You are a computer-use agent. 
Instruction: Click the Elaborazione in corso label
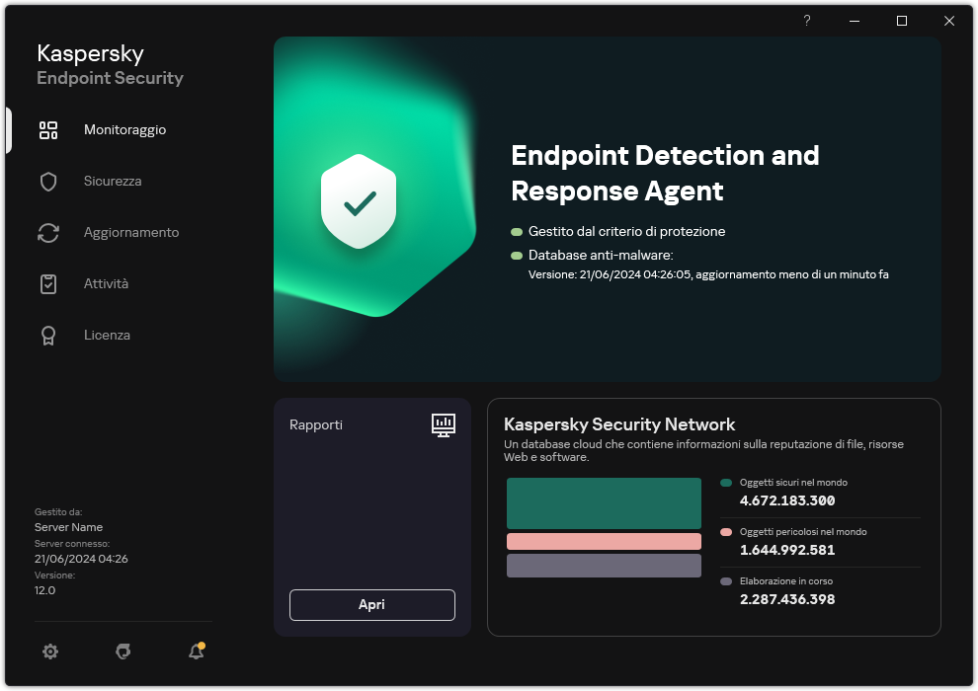pyautogui.click(x=786, y=581)
